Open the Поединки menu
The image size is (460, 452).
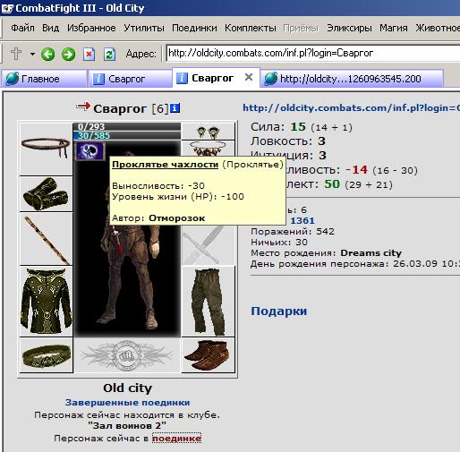(x=194, y=28)
